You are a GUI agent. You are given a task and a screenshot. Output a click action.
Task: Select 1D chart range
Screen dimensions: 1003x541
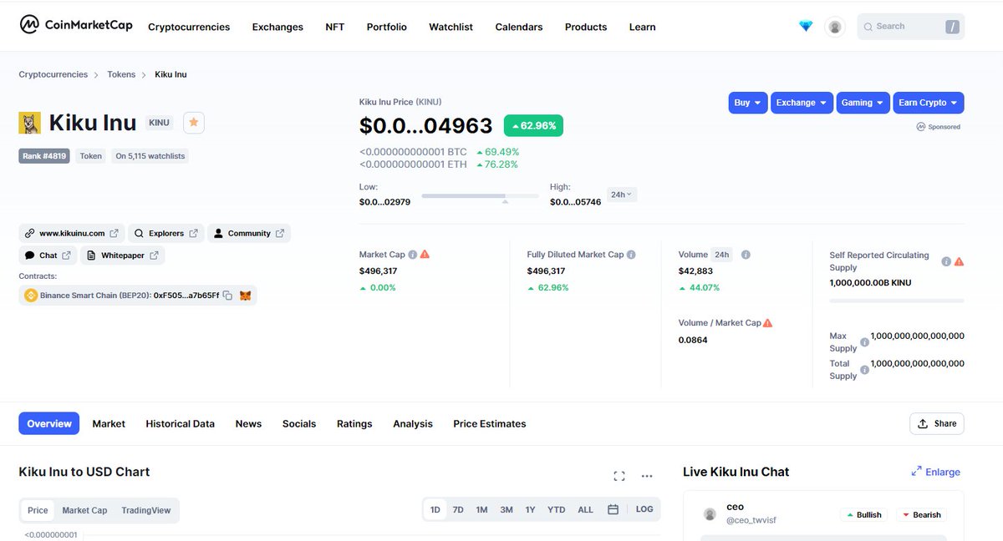click(x=435, y=509)
